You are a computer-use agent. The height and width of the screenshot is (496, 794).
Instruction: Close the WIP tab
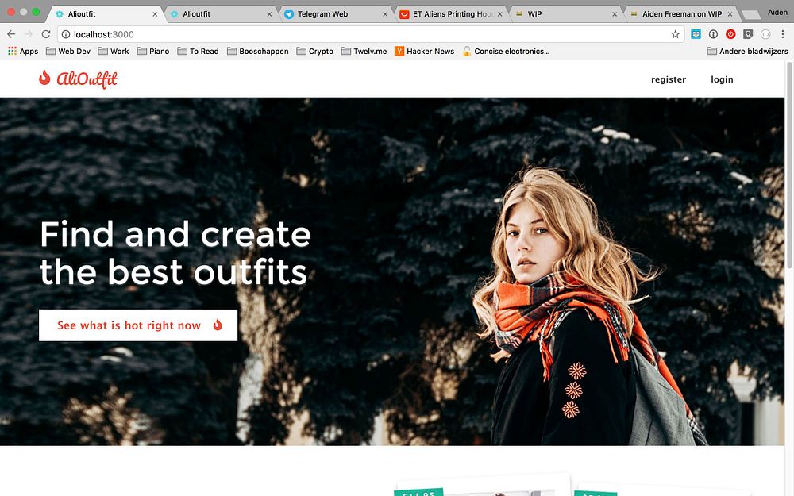pos(615,14)
